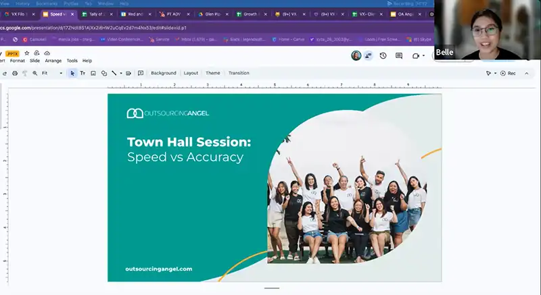This screenshot has width=541, height=295.
Task: Click the paint format roller icon
Action: (x=24, y=73)
